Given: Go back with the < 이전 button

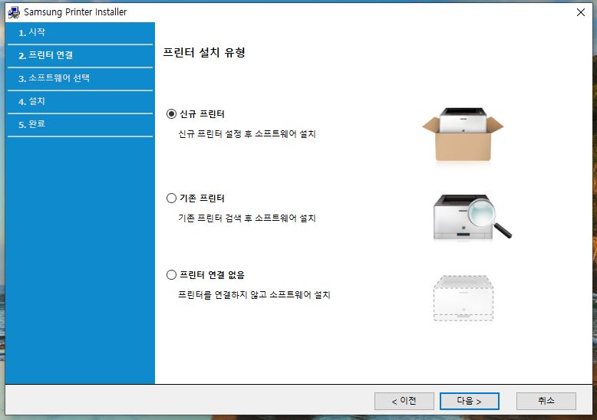Looking at the screenshot, I should pyautogui.click(x=404, y=401).
